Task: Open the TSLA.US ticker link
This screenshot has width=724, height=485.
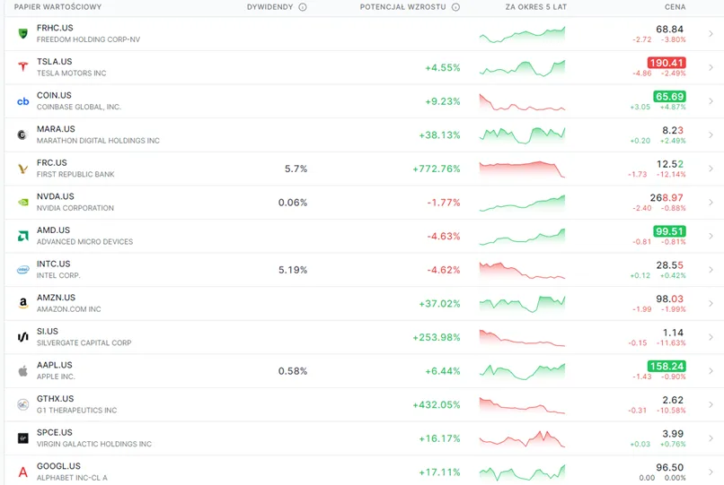Action: coord(55,61)
